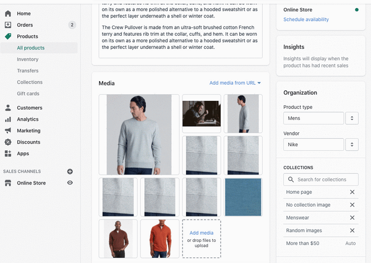Viewport: 371px width, 263px height.
Task: Open the Product type selector arrows
Action: click(x=352, y=118)
